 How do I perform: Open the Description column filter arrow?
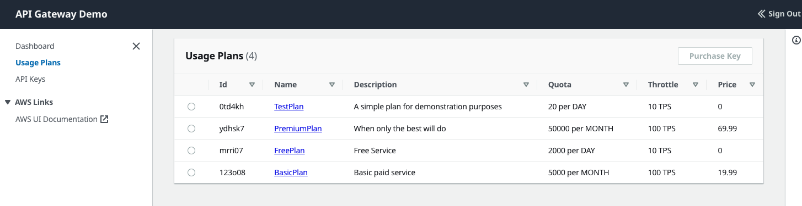tap(526, 85)
